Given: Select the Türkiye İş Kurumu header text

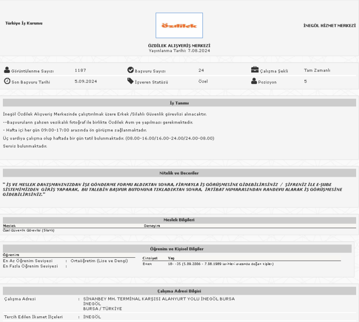Looking at the screenshot, I should [23, 23].
